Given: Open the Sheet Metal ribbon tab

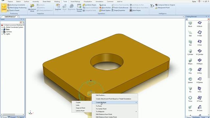Looking at the screenshot, I should 47,1.
